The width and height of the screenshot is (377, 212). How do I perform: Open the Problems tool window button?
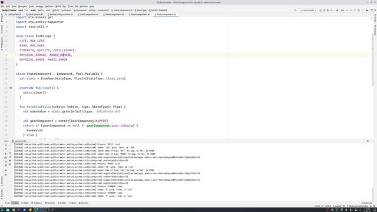[x=37, y=203]
